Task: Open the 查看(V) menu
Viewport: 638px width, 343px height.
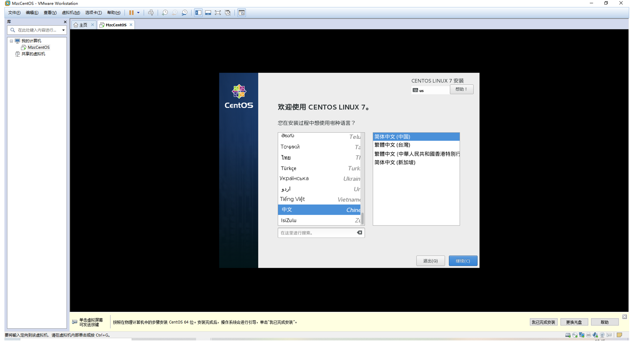Action: click(x=50, y=13)
